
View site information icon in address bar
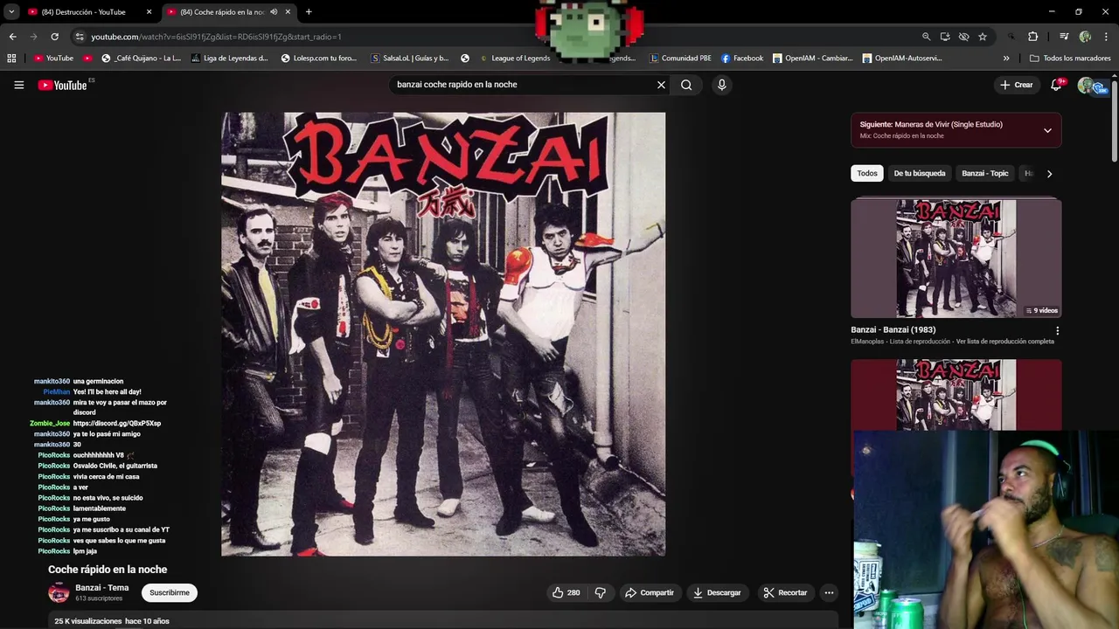coord(80,37)
